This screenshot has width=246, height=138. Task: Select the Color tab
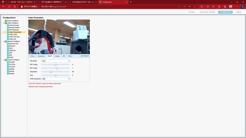coord(50,56)
